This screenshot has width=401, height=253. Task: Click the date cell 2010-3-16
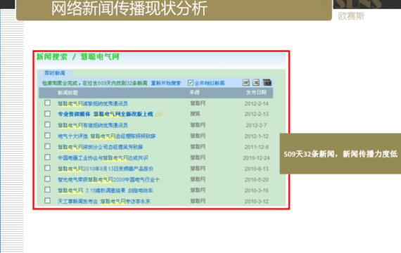[x=257, y=190]
